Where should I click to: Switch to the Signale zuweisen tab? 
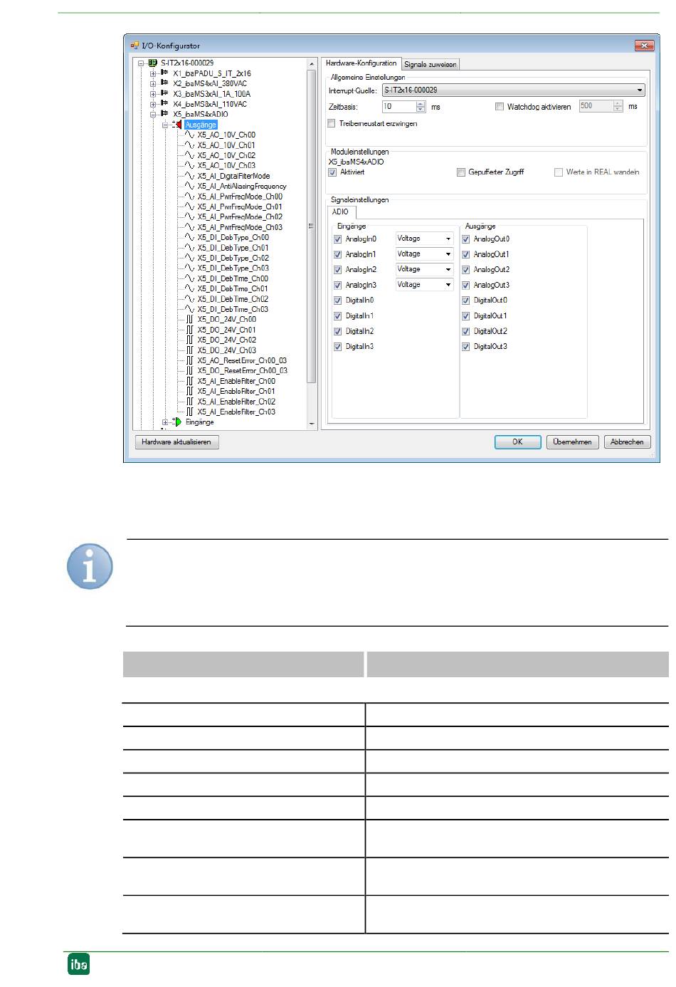tap(431, 64)
